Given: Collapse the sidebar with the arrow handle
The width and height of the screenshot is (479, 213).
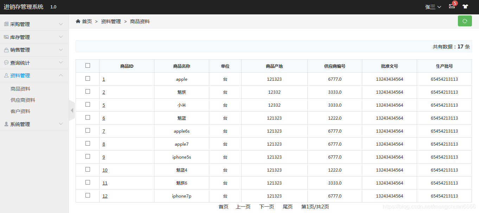Looking at the screenshot, I should coord(72,111).
